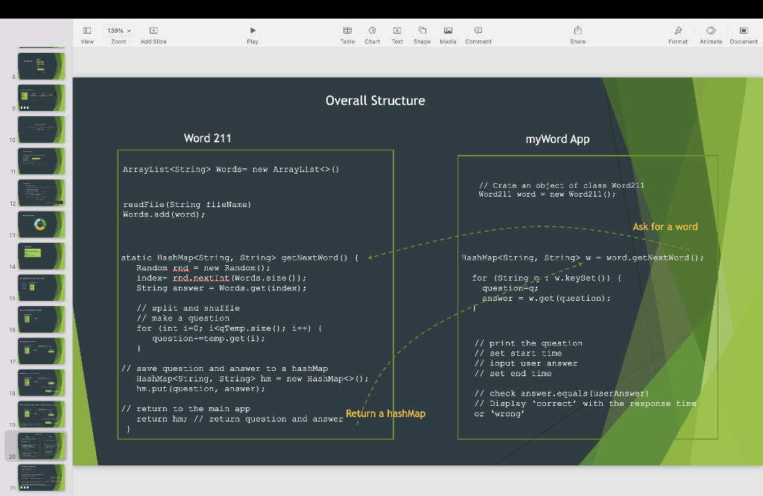Select slide 11 thumbnail
This screenshot has width=763, height=496.
point(42,161)
